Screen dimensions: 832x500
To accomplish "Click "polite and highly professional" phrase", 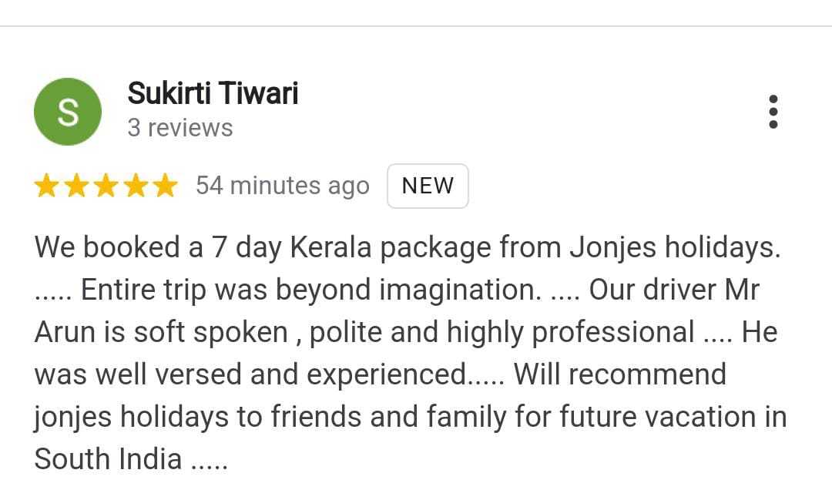I will tap(502, 333).
